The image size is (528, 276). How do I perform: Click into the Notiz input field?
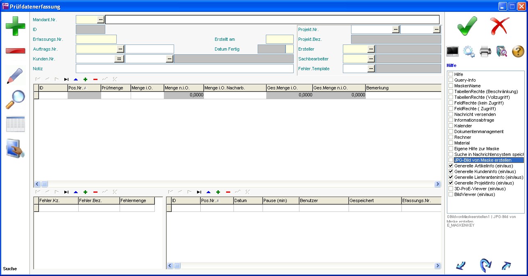pos(184,69)
